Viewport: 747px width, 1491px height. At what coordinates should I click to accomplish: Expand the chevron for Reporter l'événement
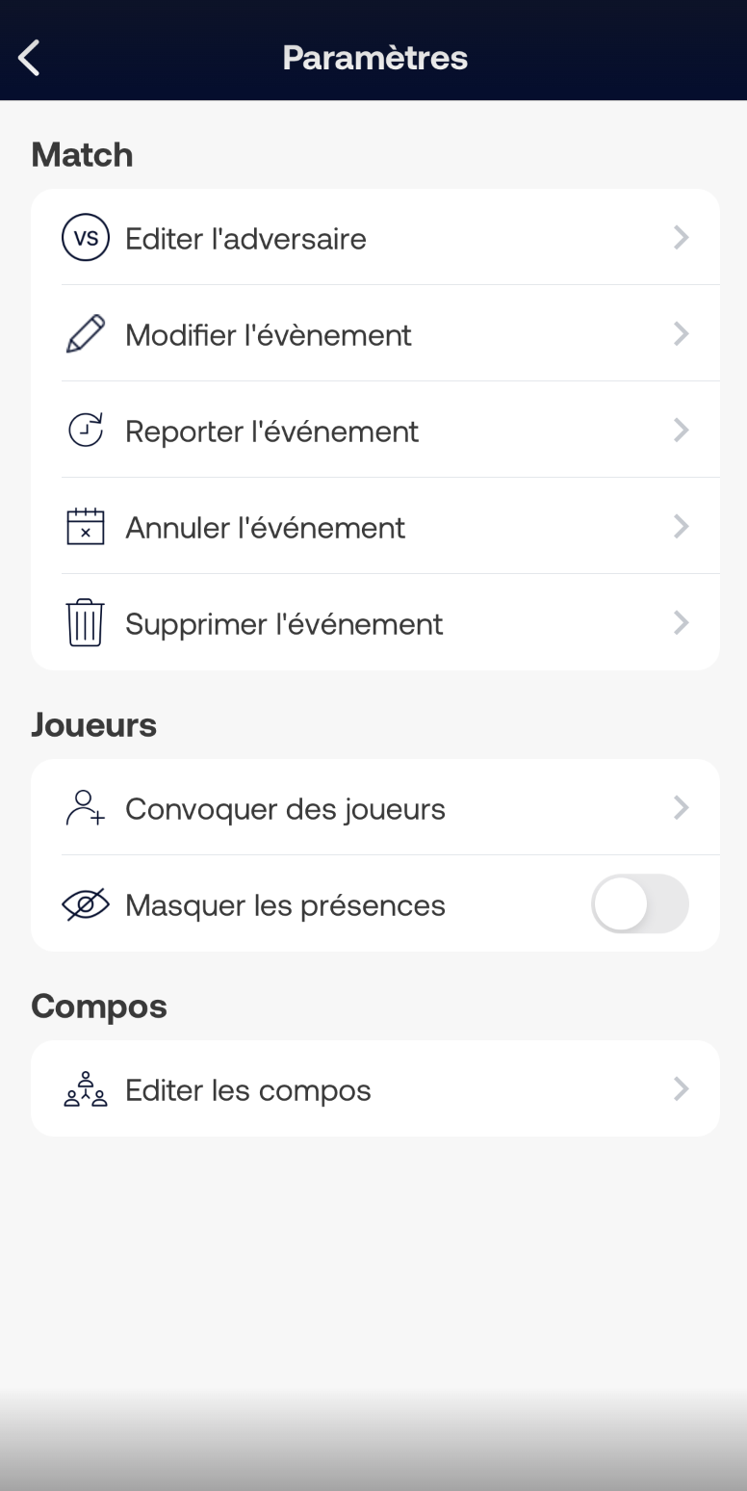click(682, 431)
